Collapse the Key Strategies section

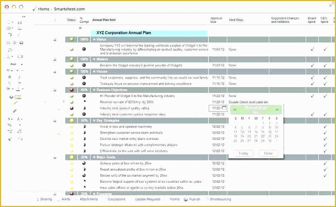(x=94, y=121)
